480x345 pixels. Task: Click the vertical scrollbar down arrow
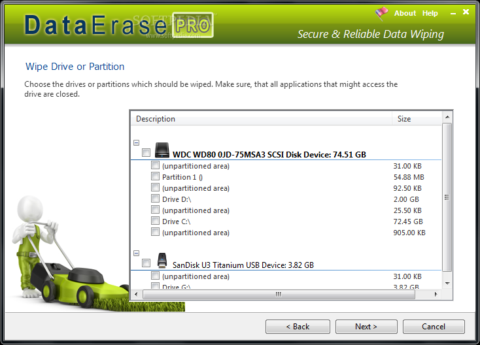[x=447, y=284]
